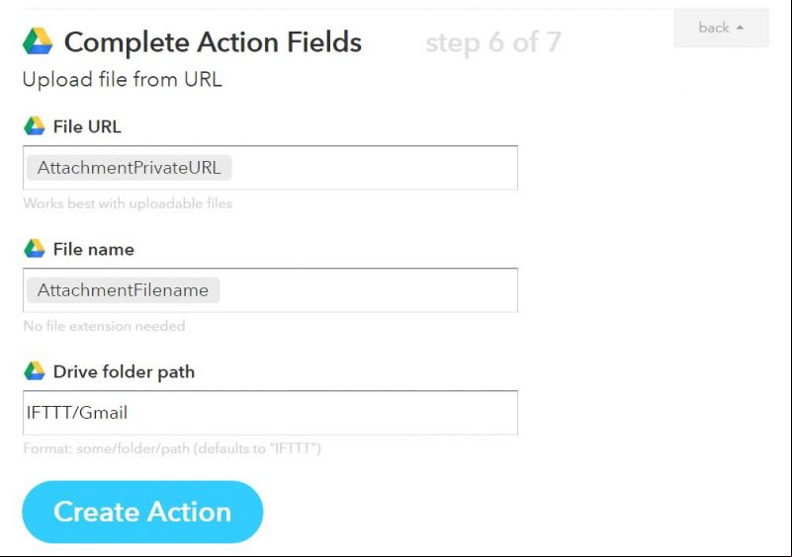Focus the File name input field's empty area
792x557 pixels.
pyautogui.click(x=369, y=290)
